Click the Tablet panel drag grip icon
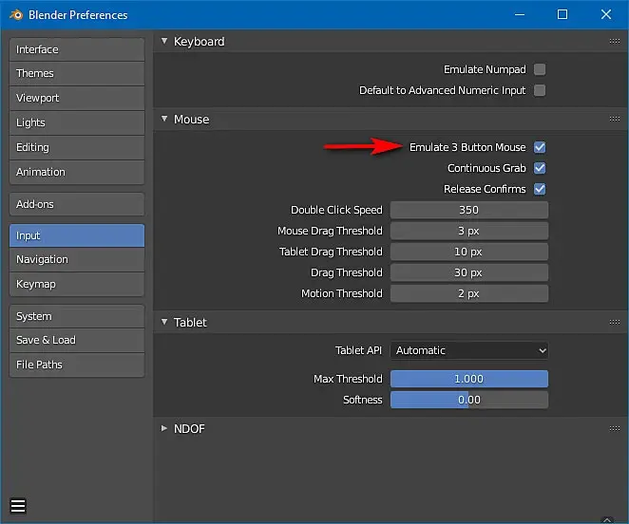Viewport: 629px width, 524px height. pos(614,323)
